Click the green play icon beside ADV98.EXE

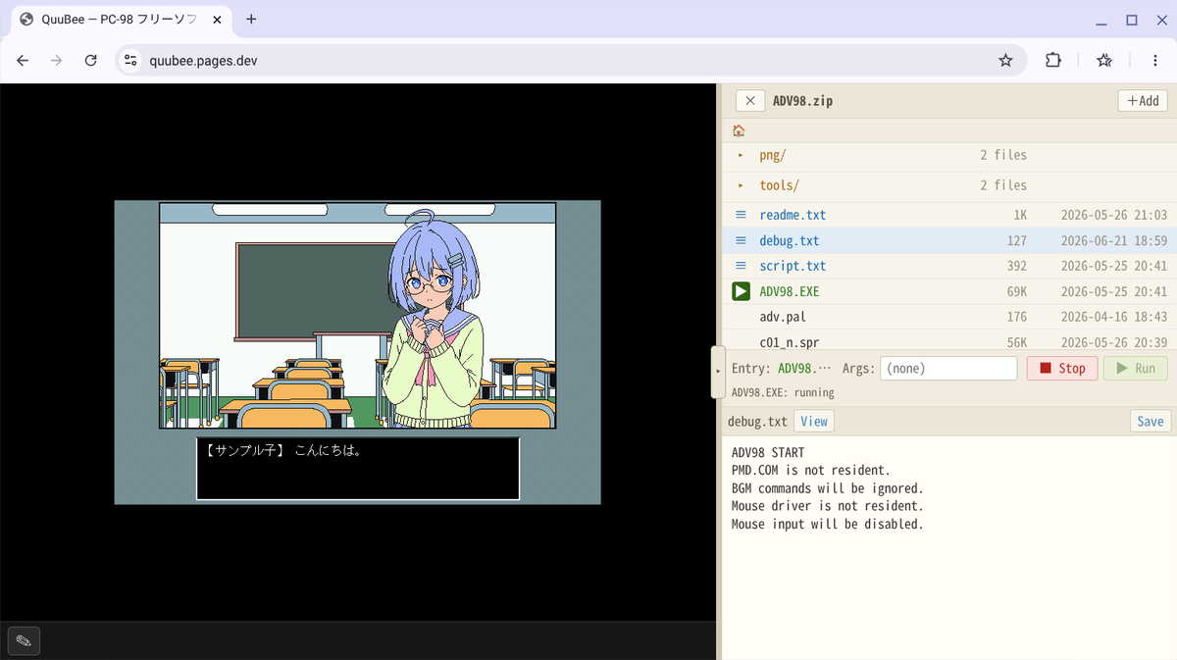[x=741, y=291]
